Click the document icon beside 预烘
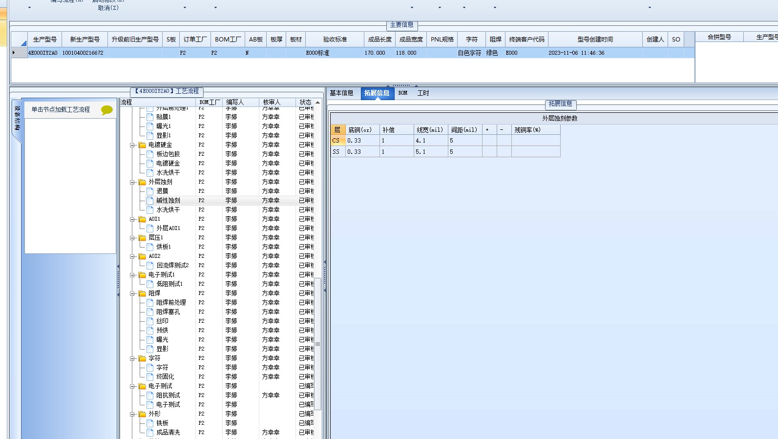The image size is (778, 439). pyautogui.click(x=150, y=331)
